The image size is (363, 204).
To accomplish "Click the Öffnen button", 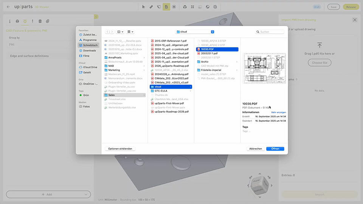I will coord(275,149).
